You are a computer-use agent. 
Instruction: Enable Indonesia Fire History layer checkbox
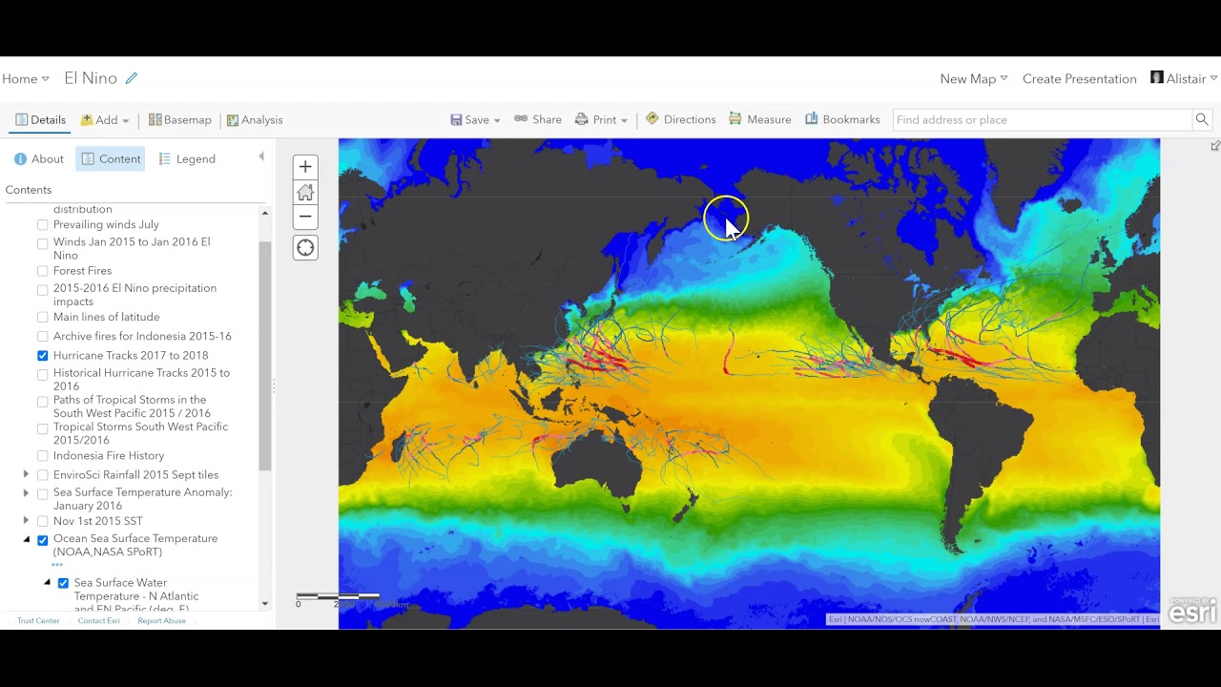[42, 456]
